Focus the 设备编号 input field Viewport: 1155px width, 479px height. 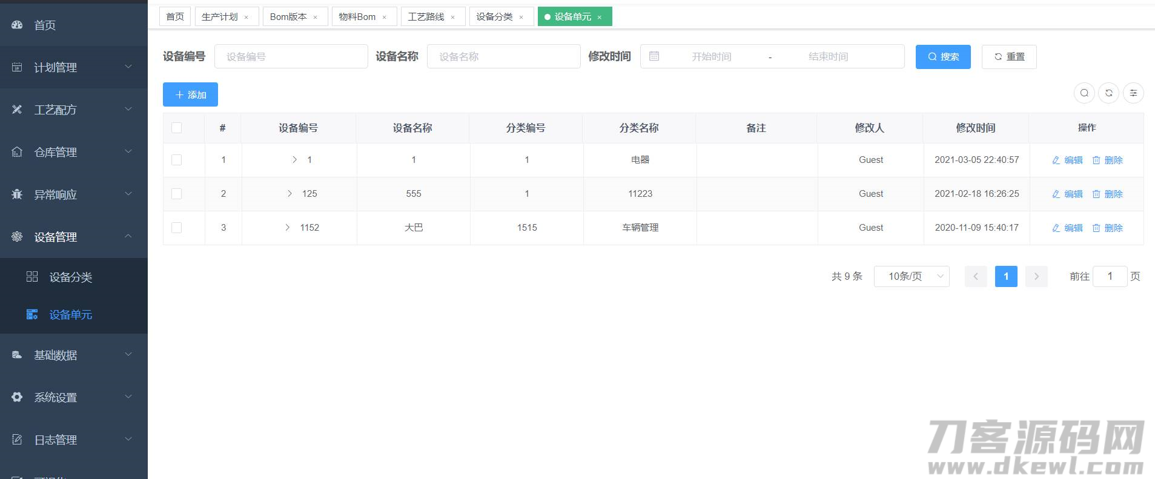[x=291, y=56]
